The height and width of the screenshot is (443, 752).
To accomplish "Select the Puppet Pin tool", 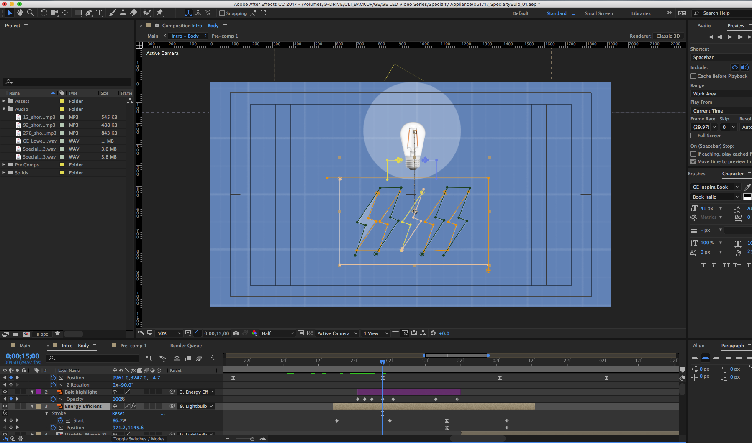I will [159, 13].
